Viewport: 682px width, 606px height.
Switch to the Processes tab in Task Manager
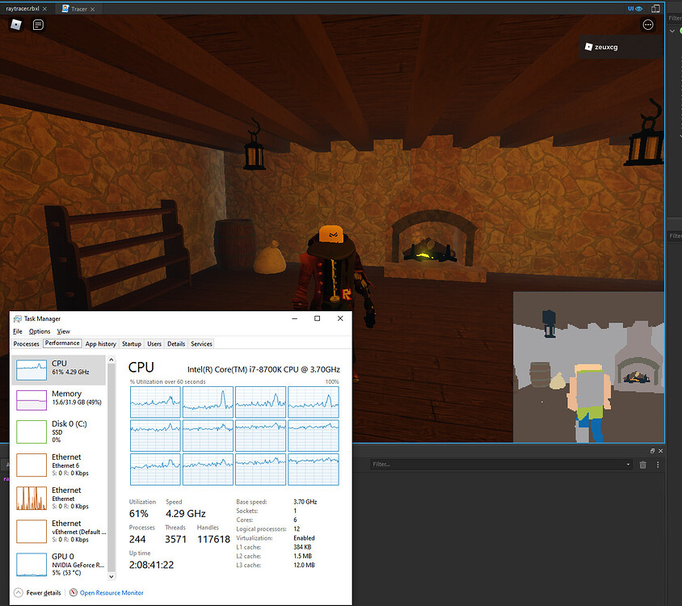click(26, 343)
